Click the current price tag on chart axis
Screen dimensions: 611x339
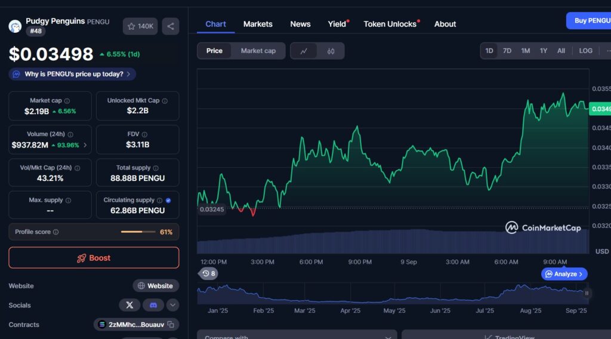point(600,109)
